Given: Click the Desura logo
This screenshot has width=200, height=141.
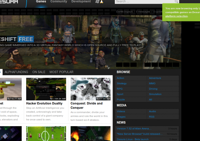Looking at the screenshot, I should tap(9, 2).
